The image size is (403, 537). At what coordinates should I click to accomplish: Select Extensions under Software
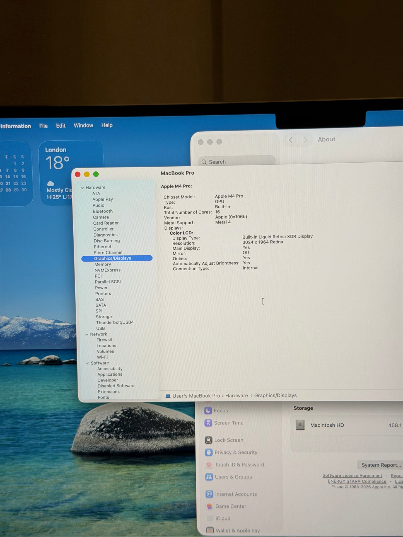[108, 392]
